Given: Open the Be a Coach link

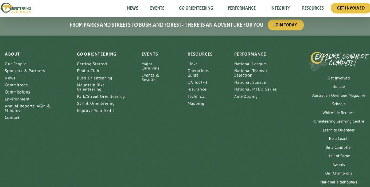Looking at the screenshot, I should [x=339, y=139].
